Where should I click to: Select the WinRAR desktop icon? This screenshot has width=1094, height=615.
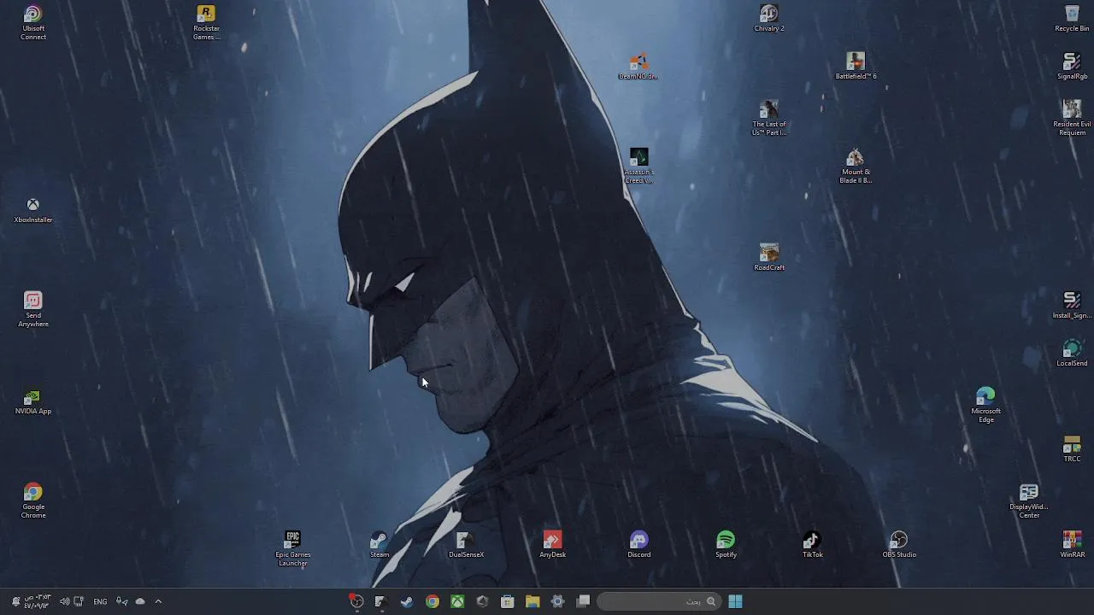coord(1072,545)
